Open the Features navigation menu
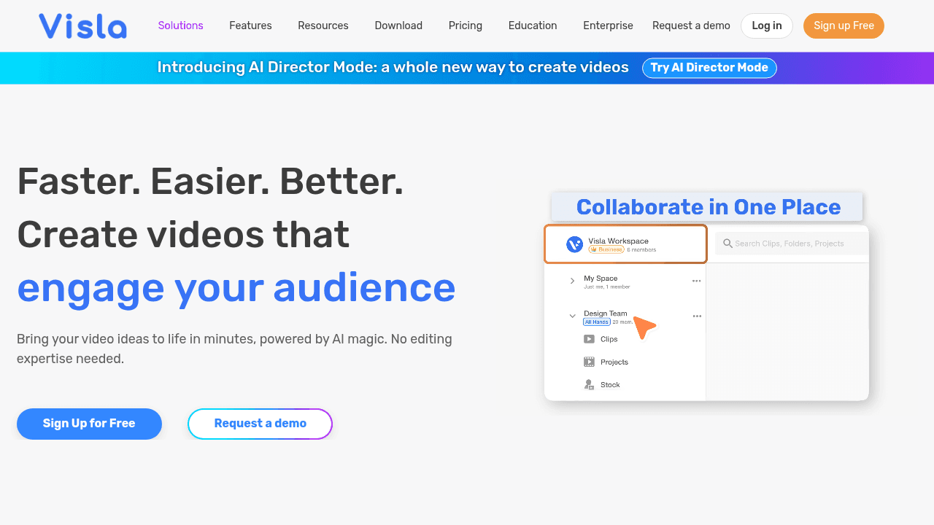The width and height of the screenshot is (934, 525). (x=250, y=26)
